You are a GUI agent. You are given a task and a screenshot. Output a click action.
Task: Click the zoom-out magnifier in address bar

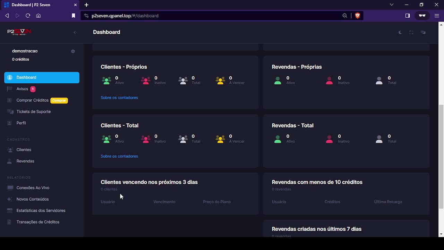click(345, 16)
